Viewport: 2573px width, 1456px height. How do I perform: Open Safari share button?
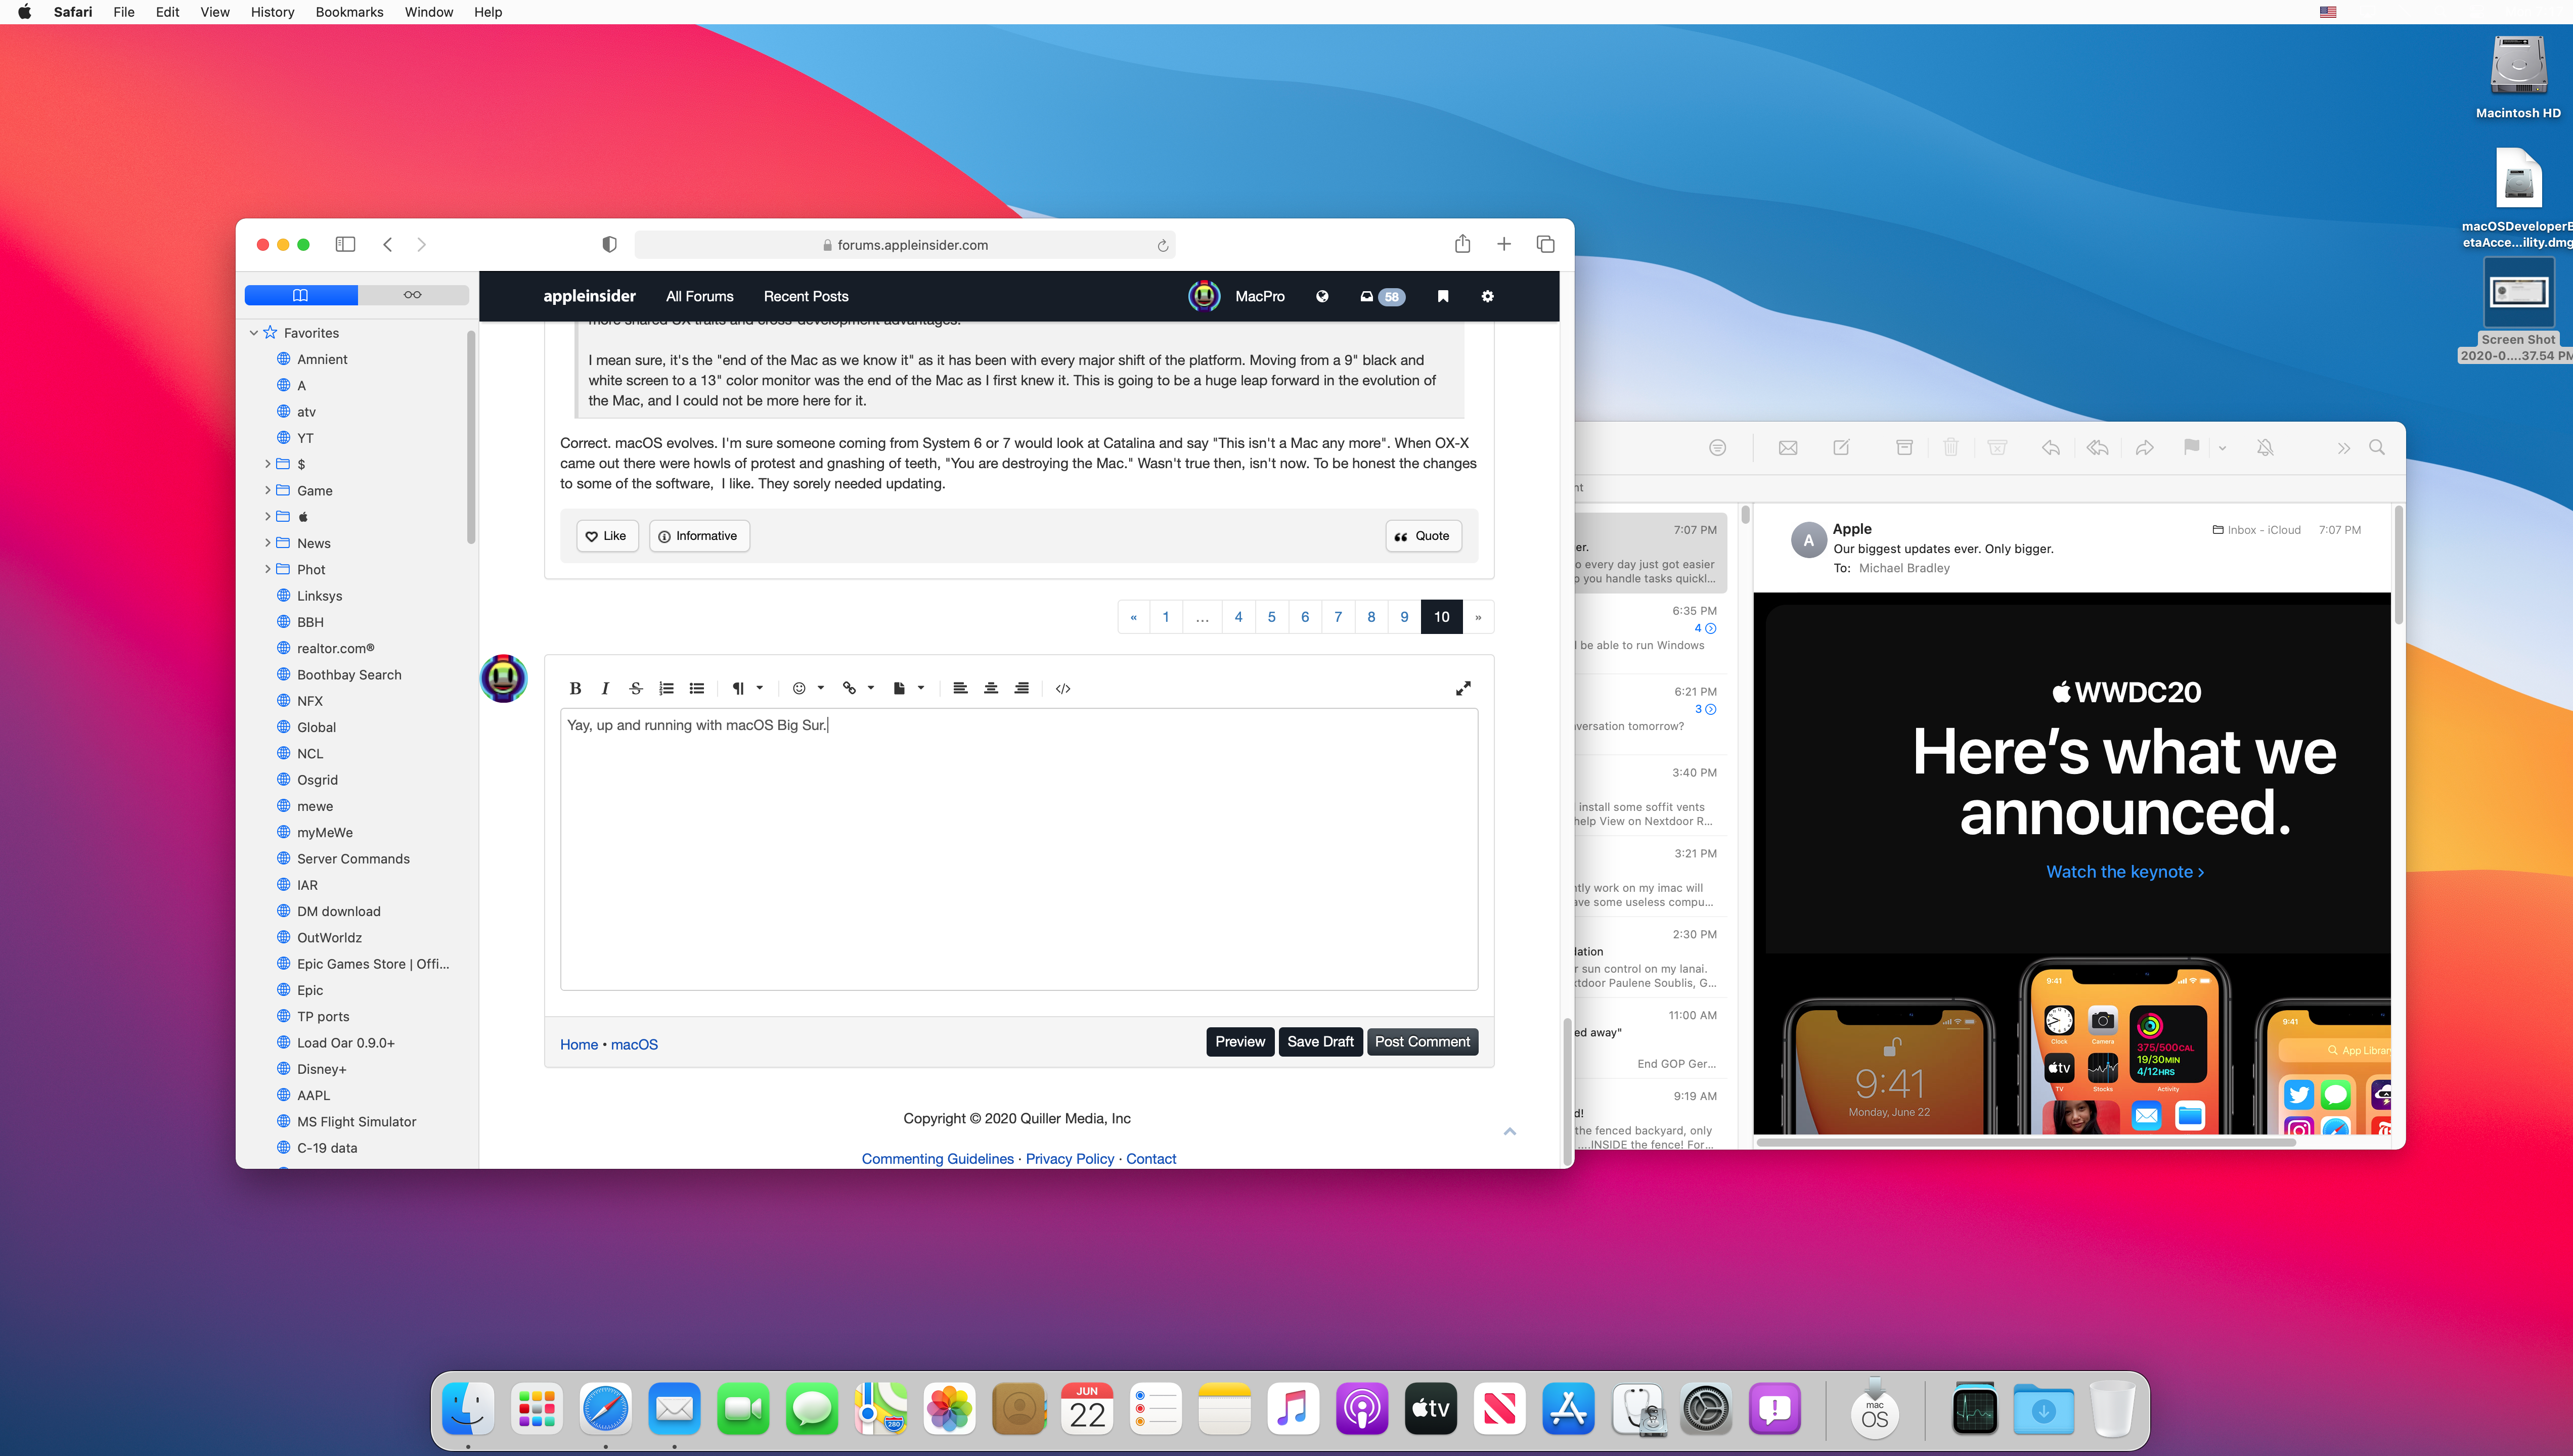pyautogui.click(x=1462, y=244)
